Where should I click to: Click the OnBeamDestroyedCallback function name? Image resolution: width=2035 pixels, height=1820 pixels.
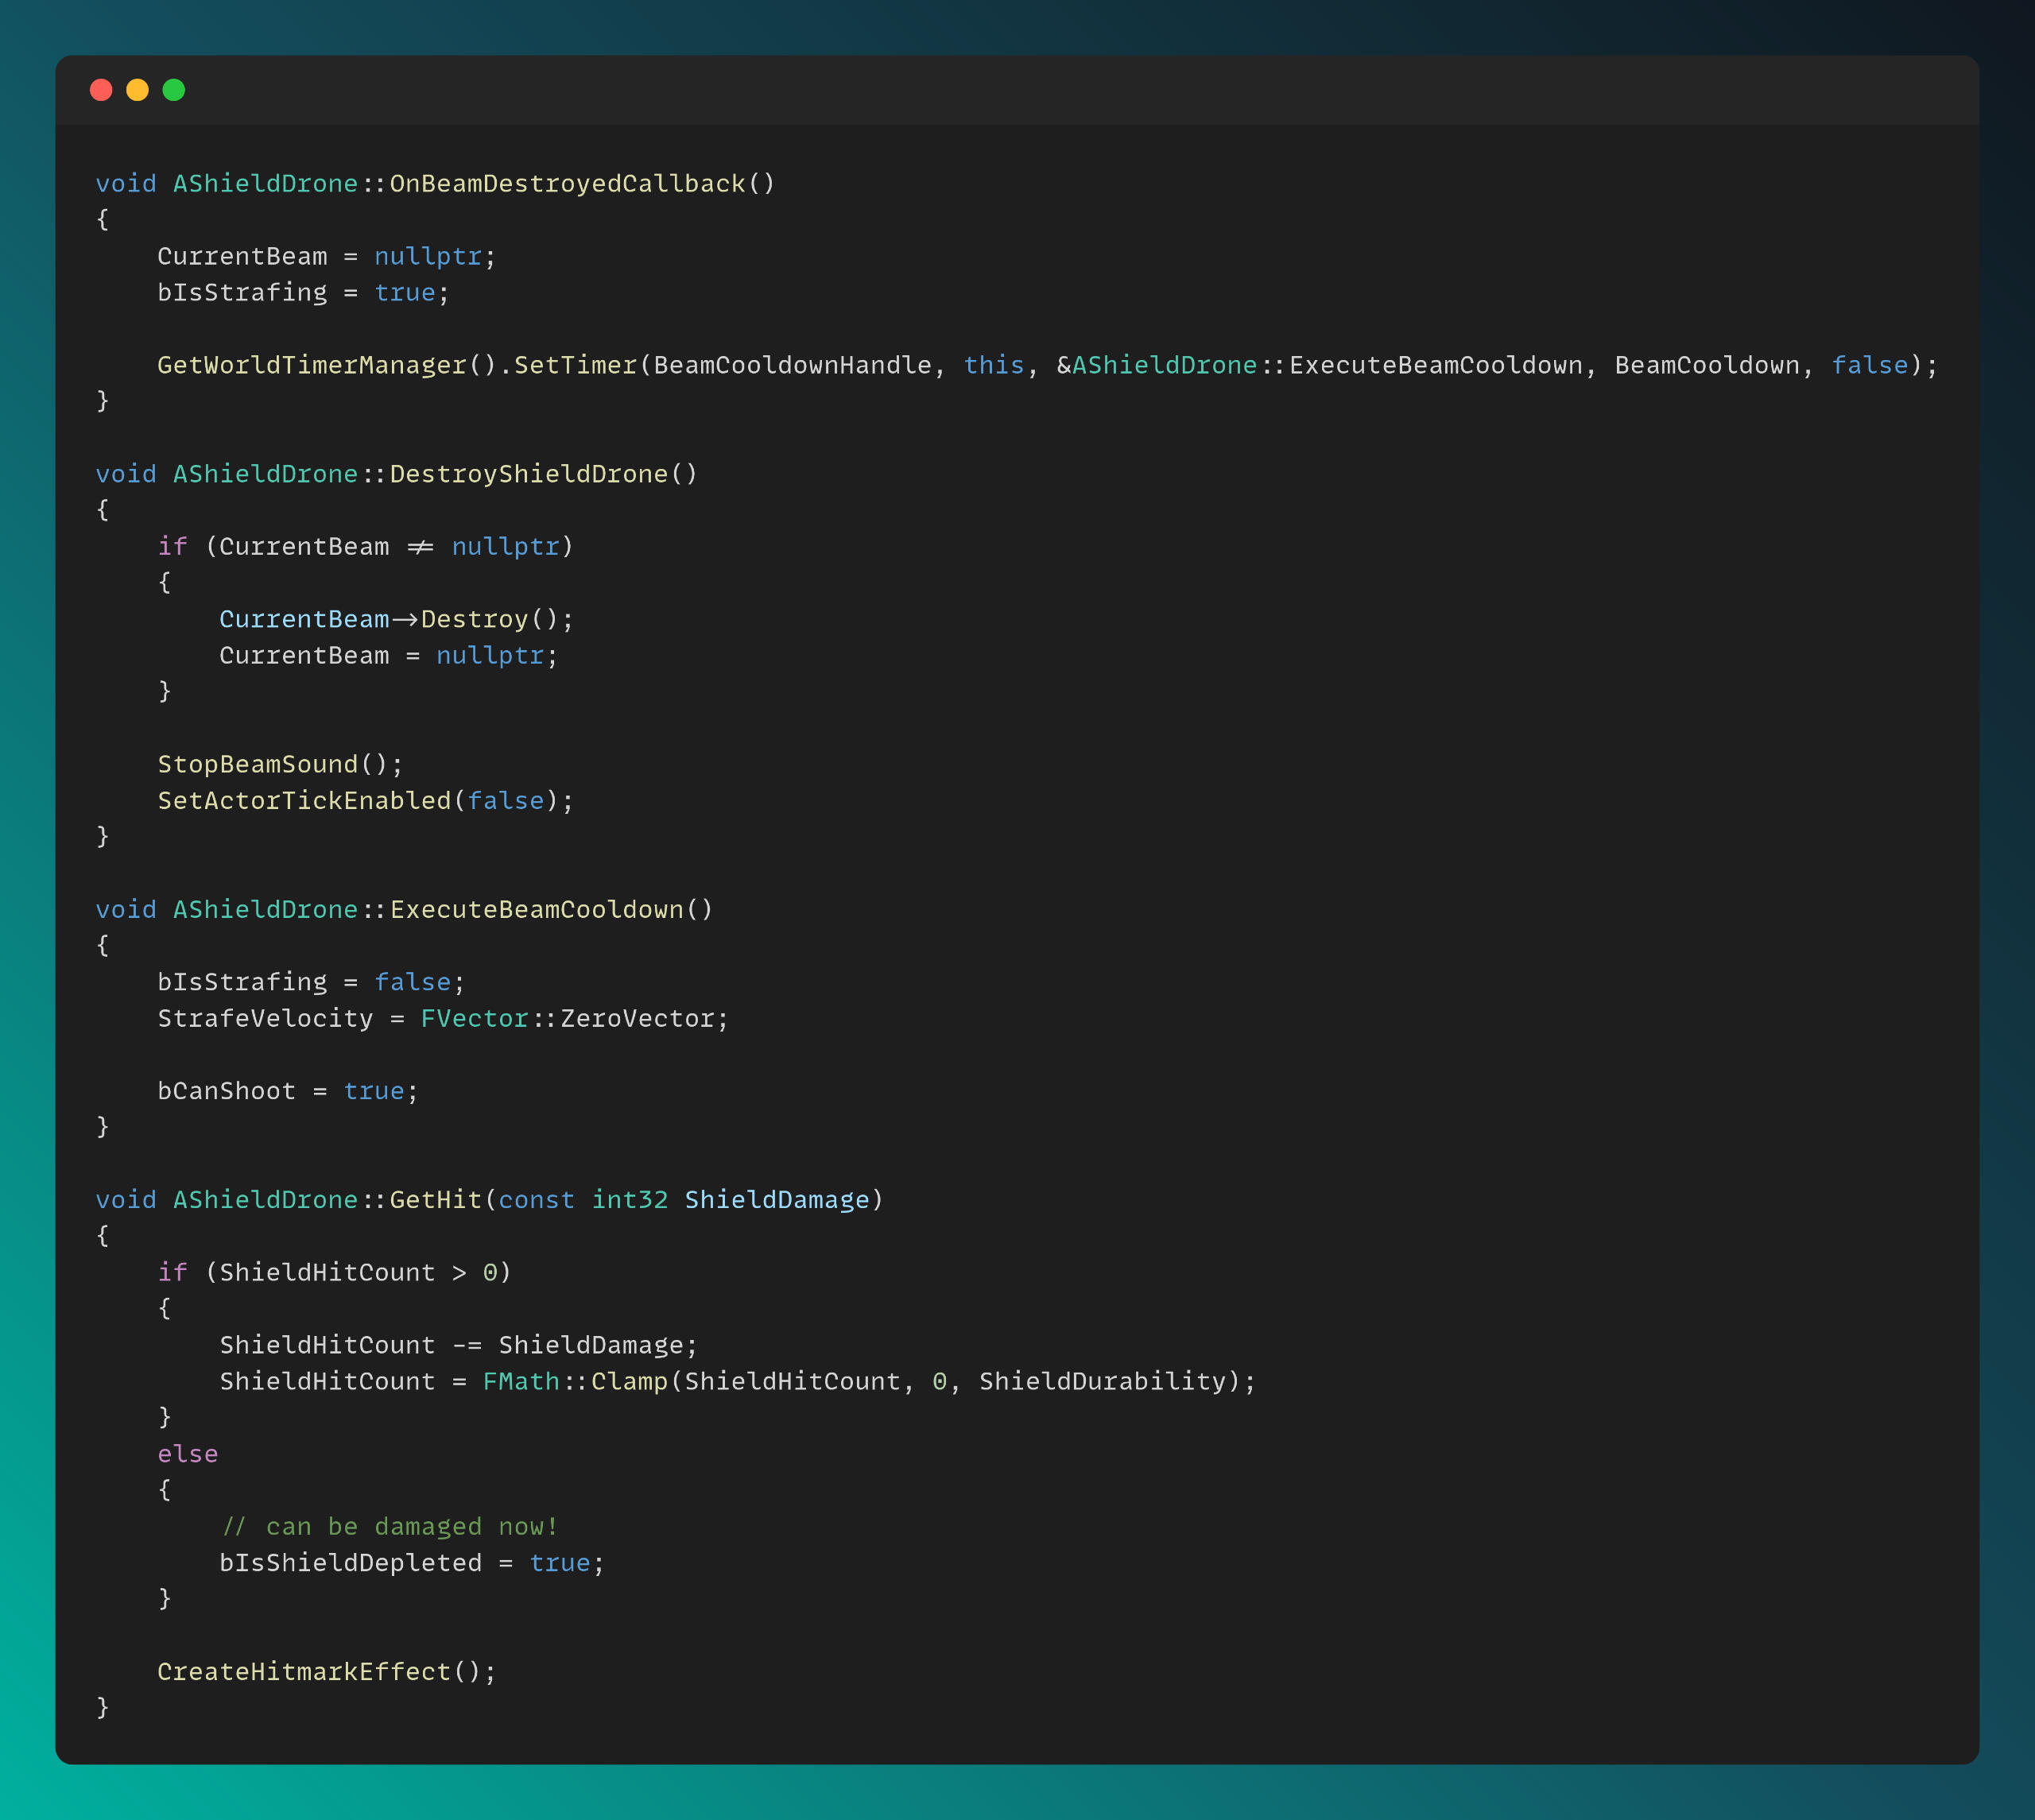567,184
